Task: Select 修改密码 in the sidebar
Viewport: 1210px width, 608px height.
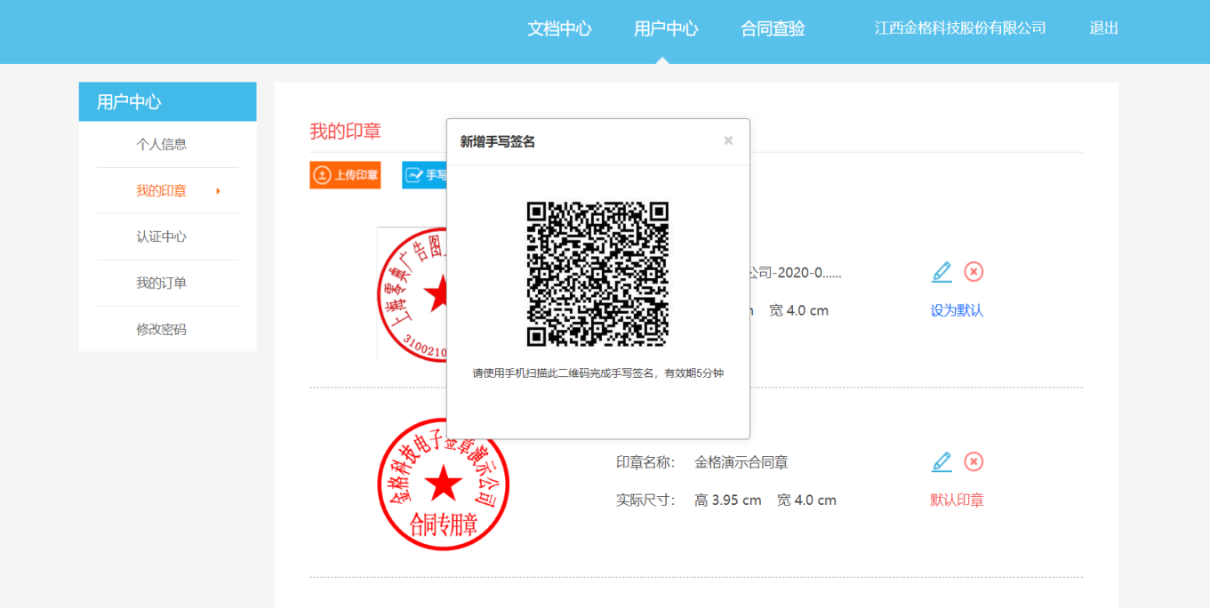Action: tap(161, 329)
